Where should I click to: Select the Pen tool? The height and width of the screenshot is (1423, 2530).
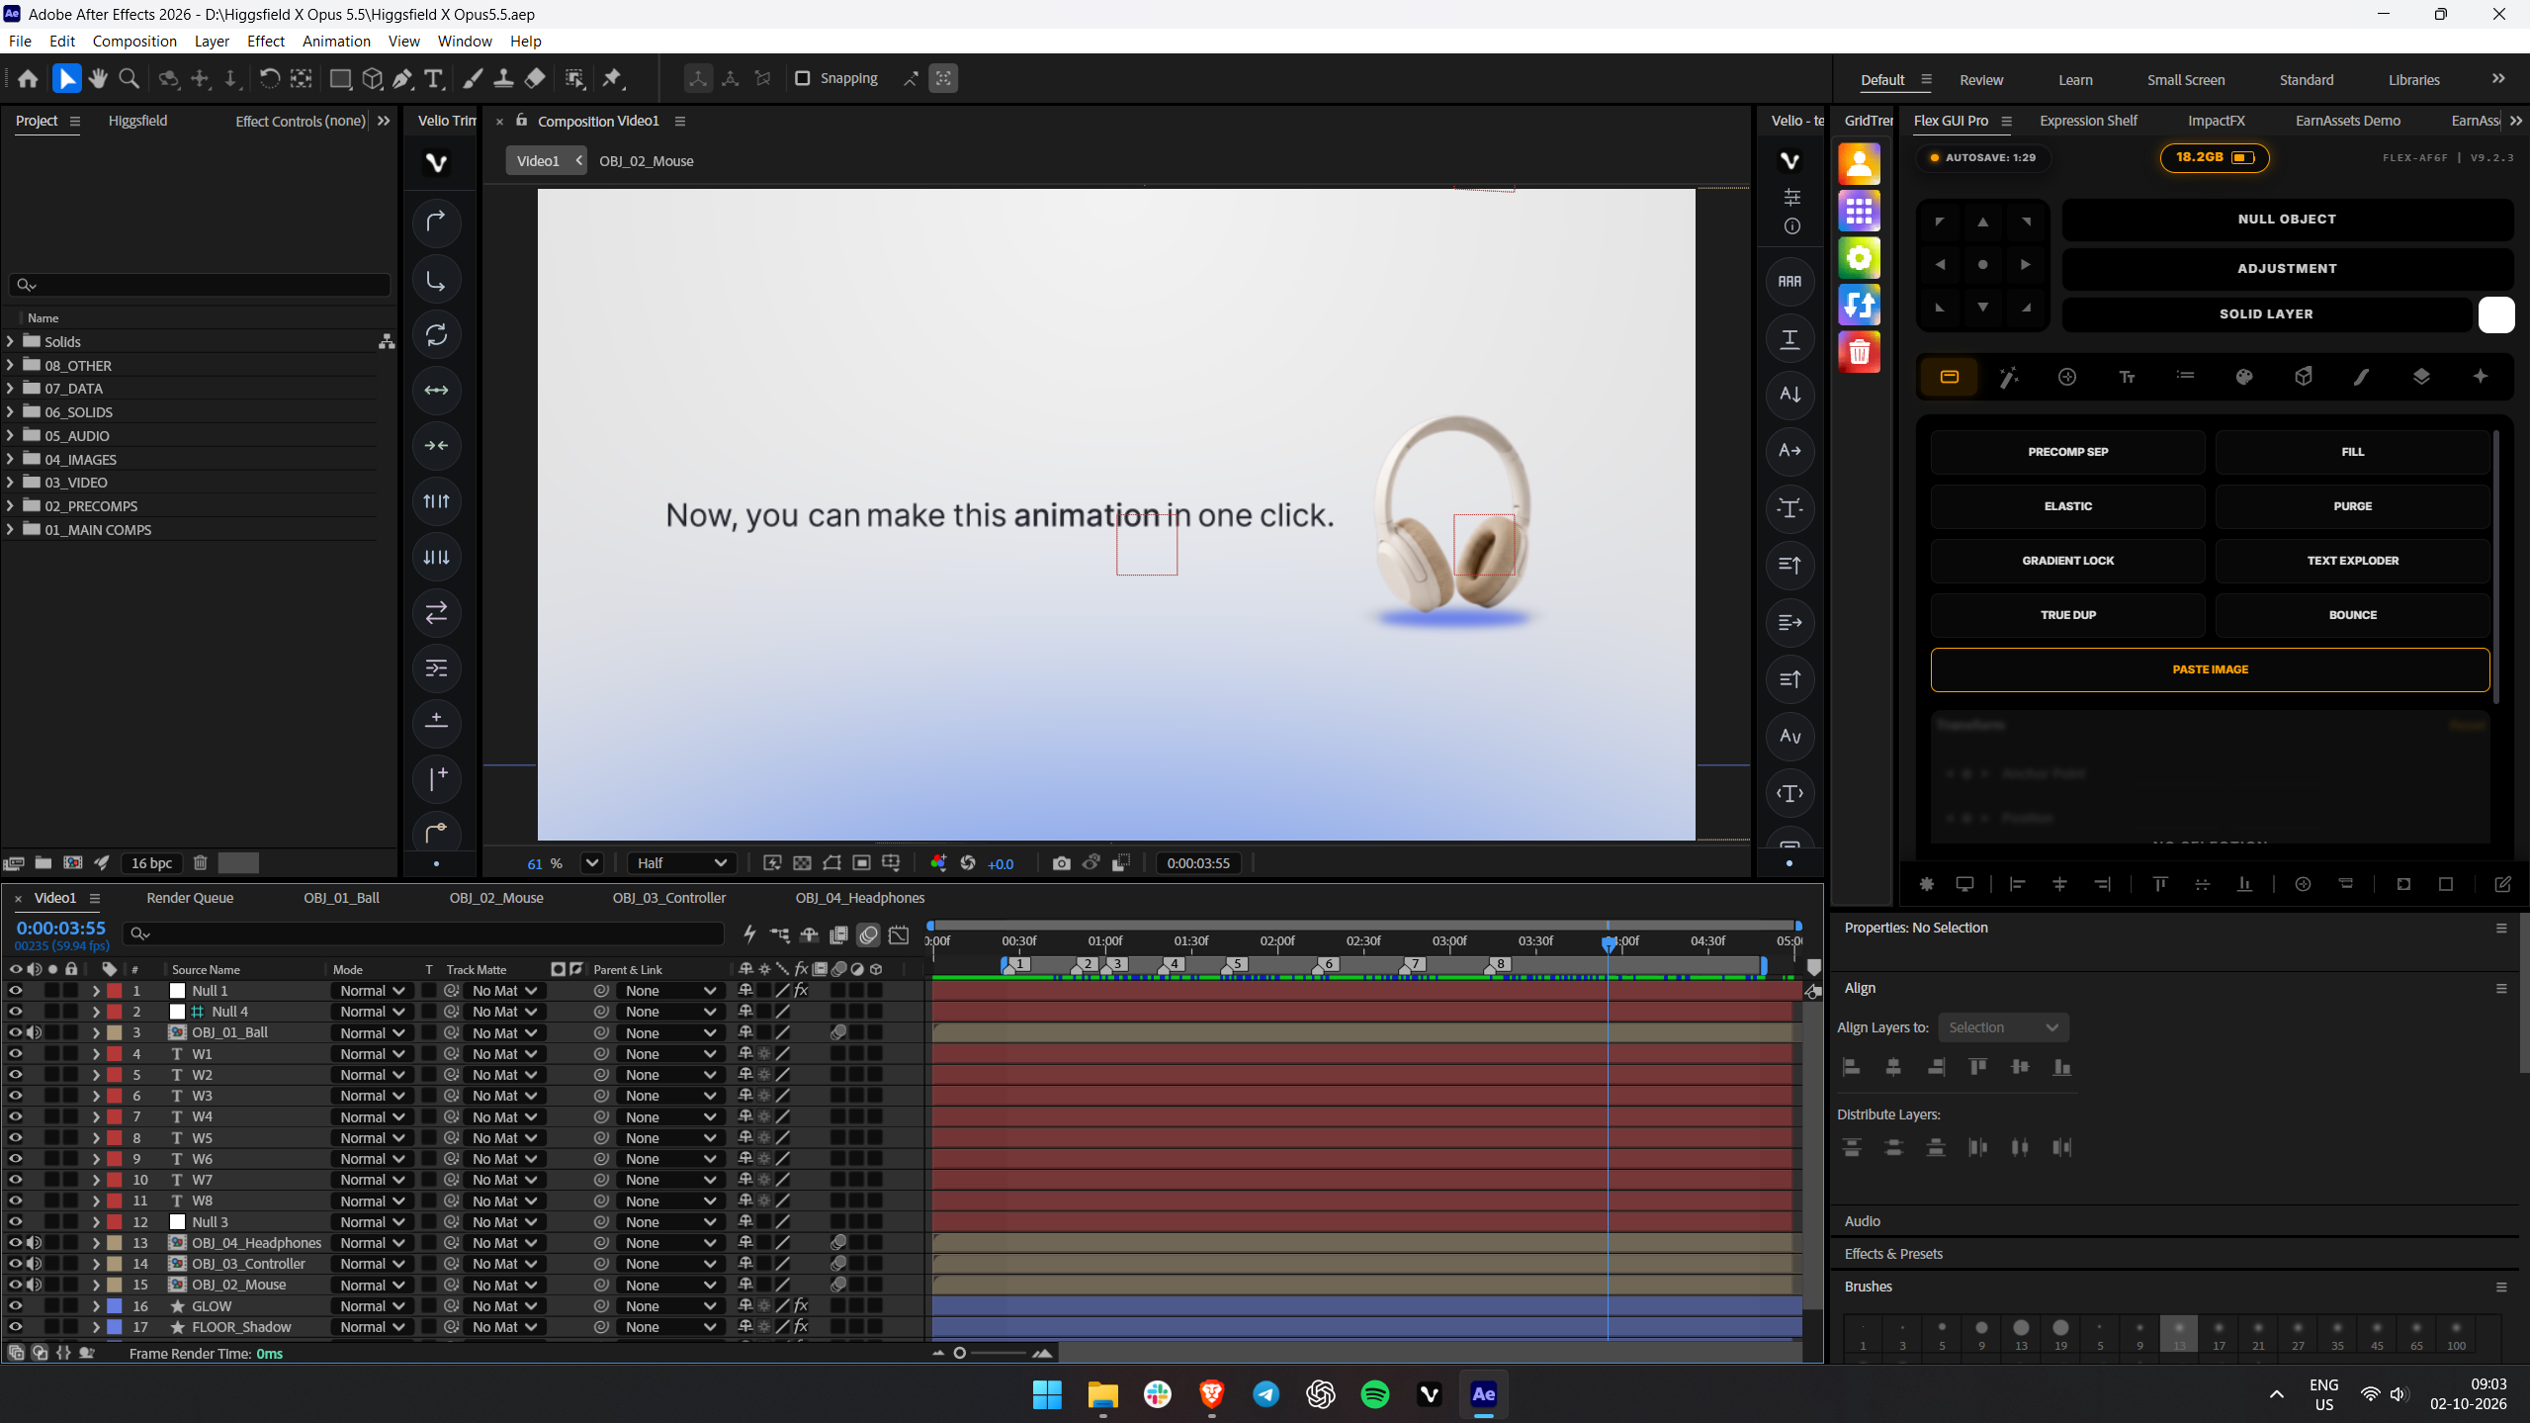pyautogui.click(x=402, y=78)
